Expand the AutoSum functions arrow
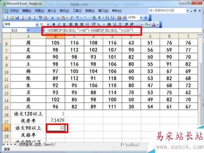 point(103,18)
